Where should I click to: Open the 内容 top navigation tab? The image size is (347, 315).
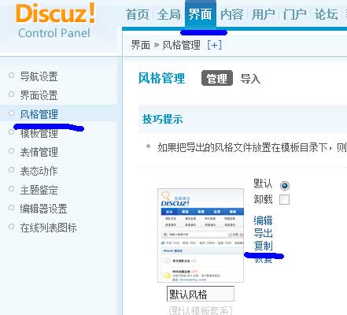click(232, 14)
